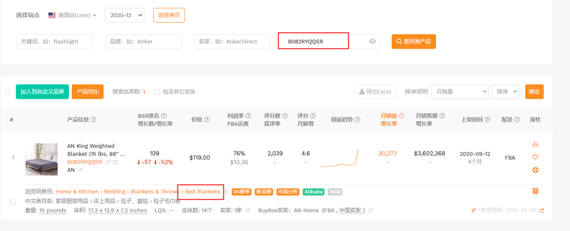This screenshot has width=570, height=231.
Task: Click help icon next to 月销量 header
Action: coord(402,116)
